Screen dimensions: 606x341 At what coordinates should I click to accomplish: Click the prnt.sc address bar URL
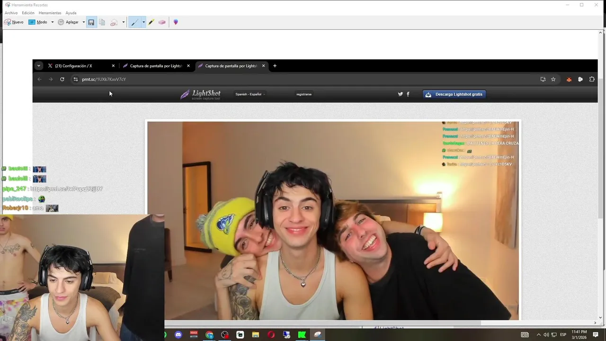(x=104, y=79)
